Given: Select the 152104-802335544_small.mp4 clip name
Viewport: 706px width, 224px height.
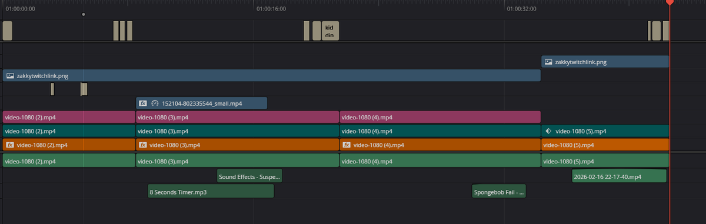Looking at the screenshot, I should coord(202,103).
